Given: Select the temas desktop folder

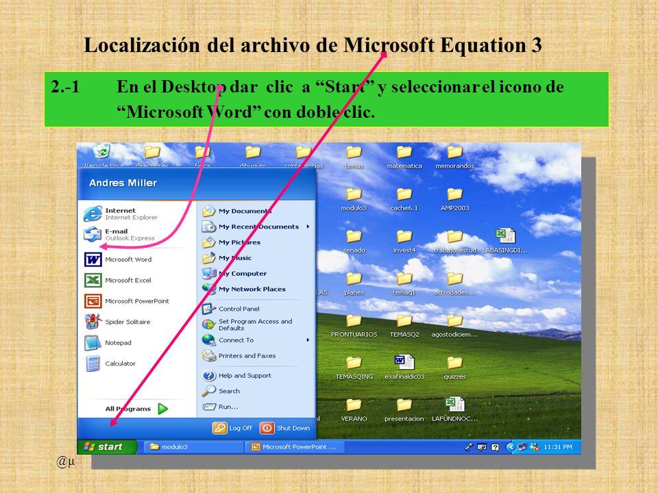Looking at the screenshot, I should [x=354, y=157].
